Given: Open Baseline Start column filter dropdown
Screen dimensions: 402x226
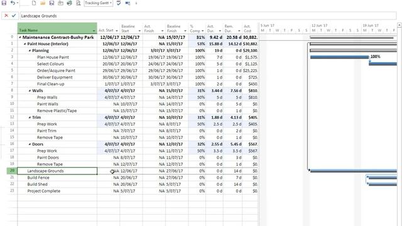Looking at the screenshot, I should 139,31.
